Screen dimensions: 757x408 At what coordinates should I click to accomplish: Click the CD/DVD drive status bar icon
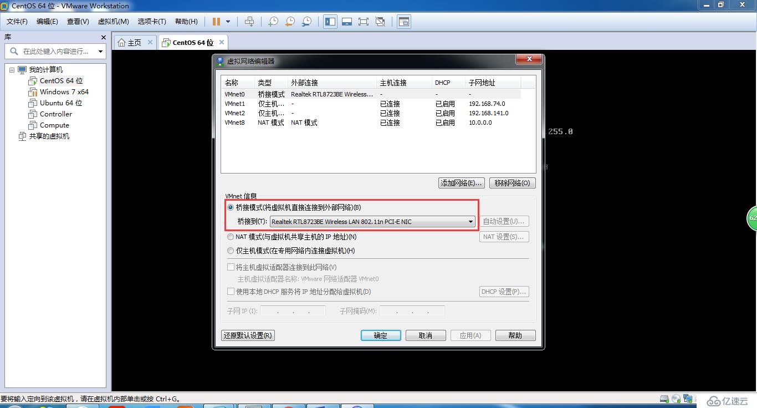coord(676,399)
